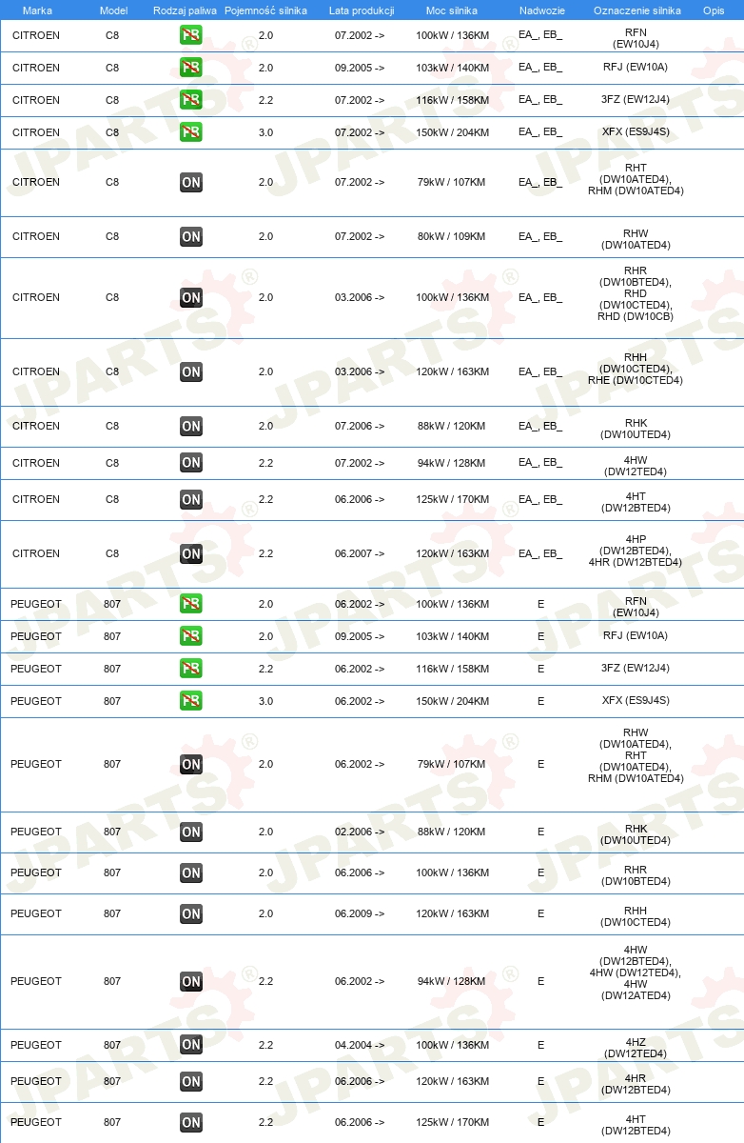Select the ON icon for Peugeot 94kW / 128KM
This screenshot has width=744, height=1143.
(191, 981)
